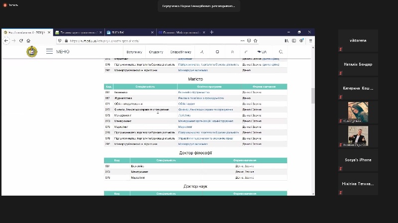The height and width of the screenshot is (223, 398).
Task: Select the Катерина Кош... participant tile
Action: point(358,89)
